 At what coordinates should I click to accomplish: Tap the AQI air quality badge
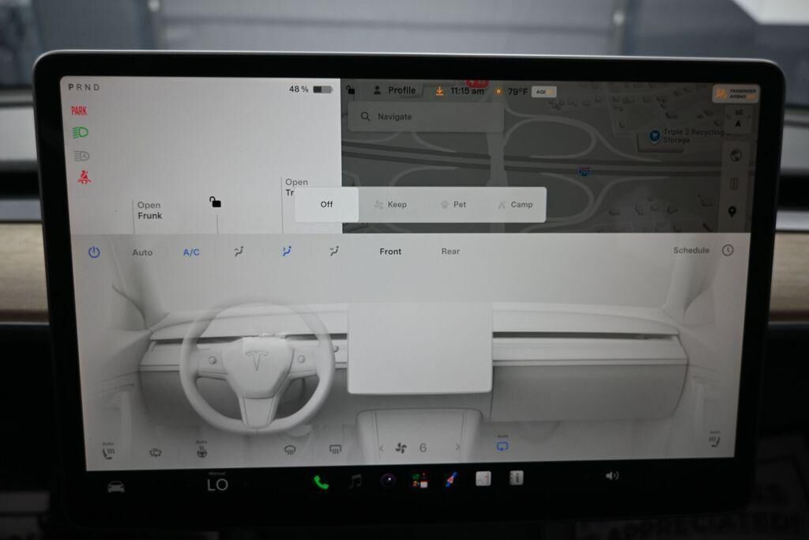point(544,92)
